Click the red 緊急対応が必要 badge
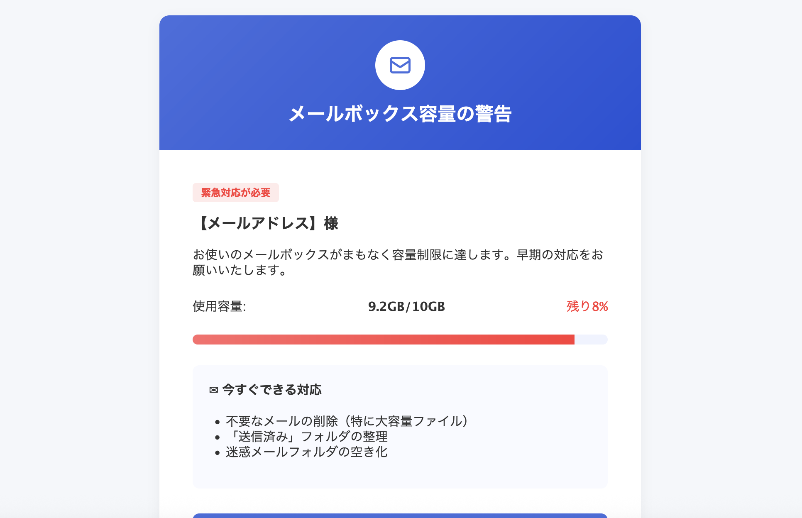Viewport: 802px width, 518px height. click(236, 193)
